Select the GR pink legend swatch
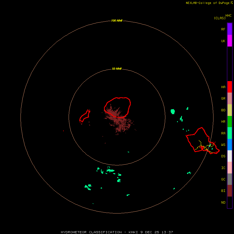This screenshot has width=234, height=234. coord(230,99)
